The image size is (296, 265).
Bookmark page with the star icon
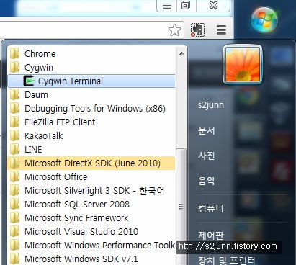pos(174,30)
